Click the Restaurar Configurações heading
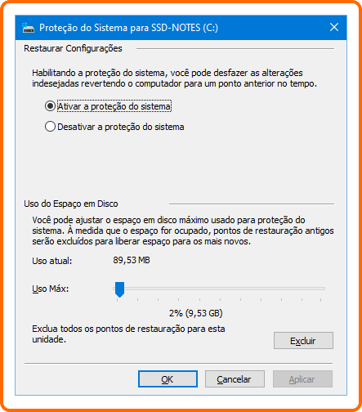The image size is (362, 412). click(x=73, y=48)
